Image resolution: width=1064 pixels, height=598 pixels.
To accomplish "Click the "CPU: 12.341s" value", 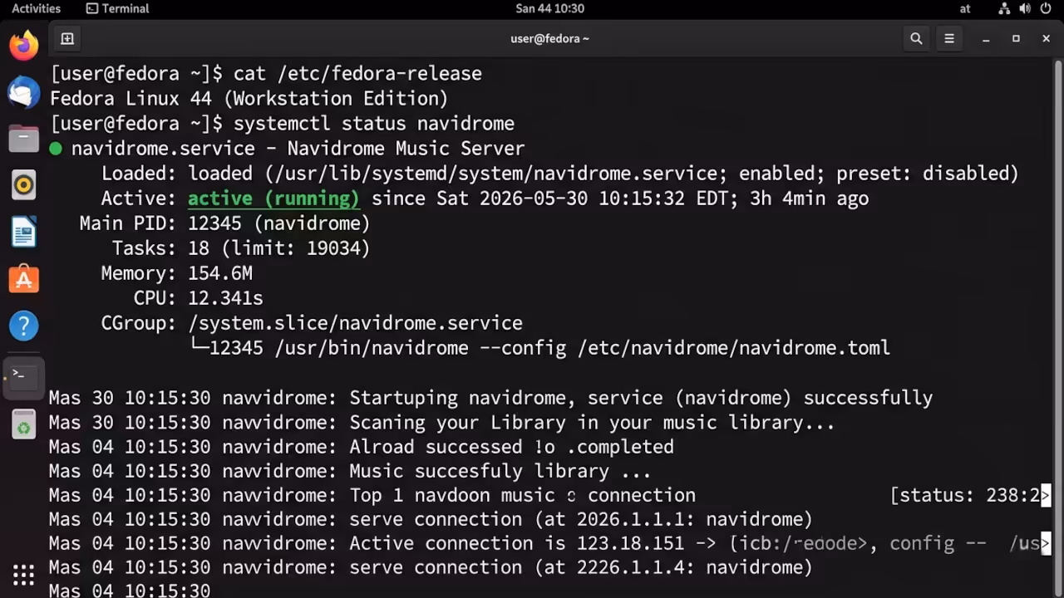I will [225, 298].
